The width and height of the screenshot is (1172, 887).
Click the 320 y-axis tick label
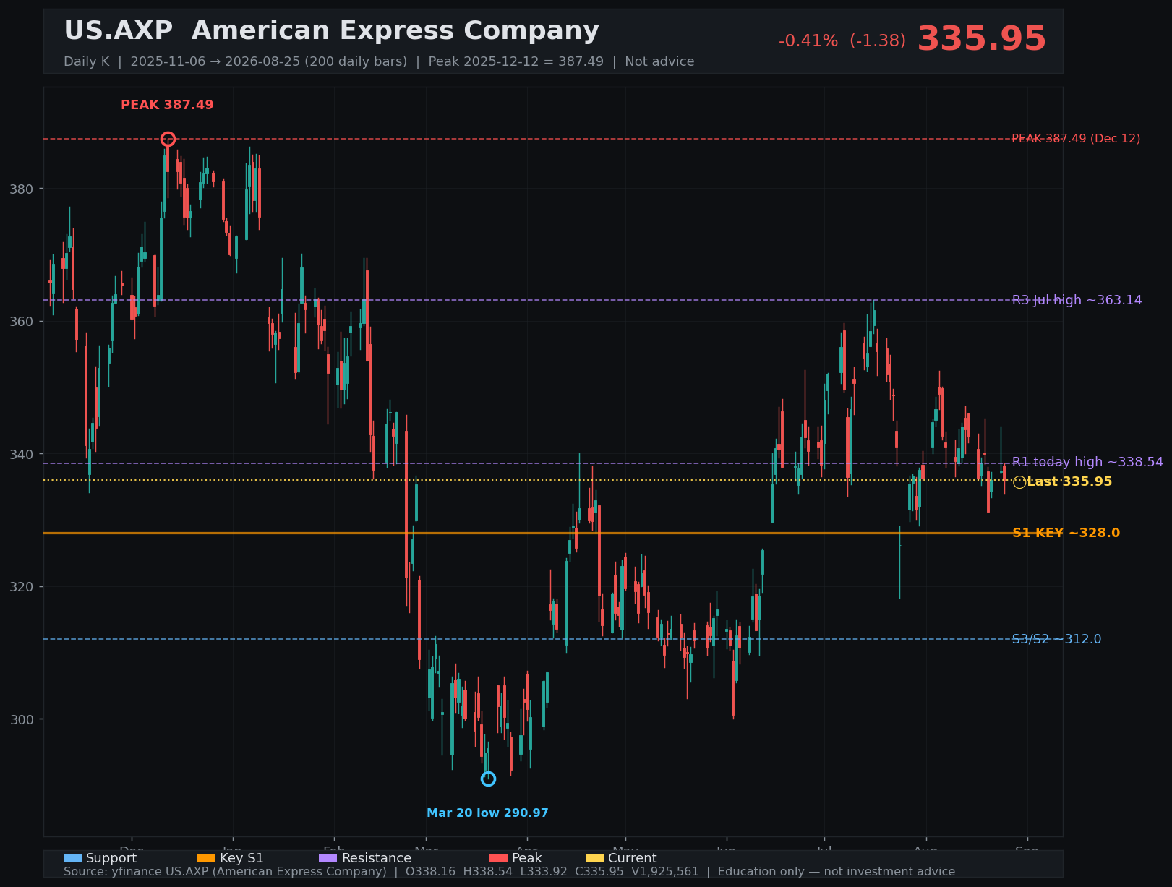pos(21,586)
